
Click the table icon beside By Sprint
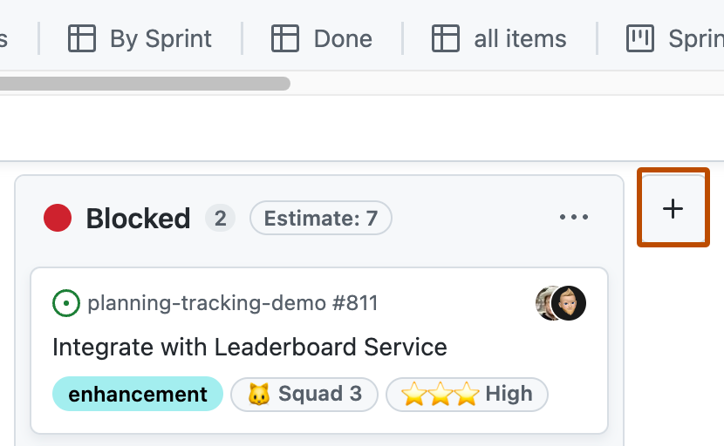(82, 38)
